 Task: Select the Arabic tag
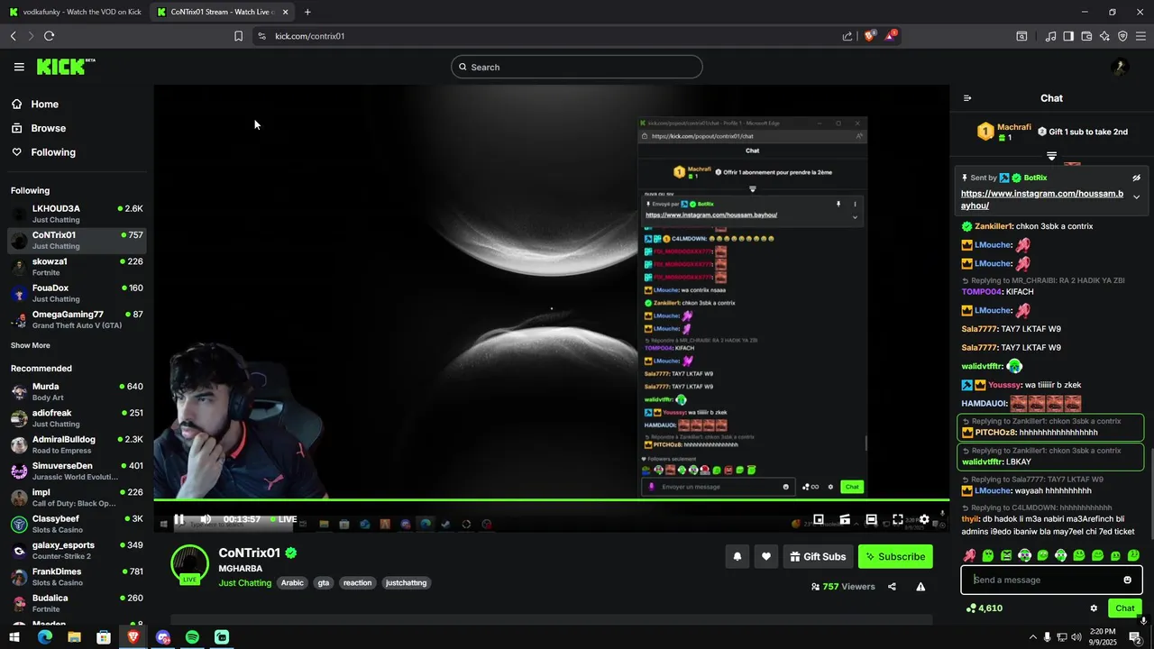point(292,583)
